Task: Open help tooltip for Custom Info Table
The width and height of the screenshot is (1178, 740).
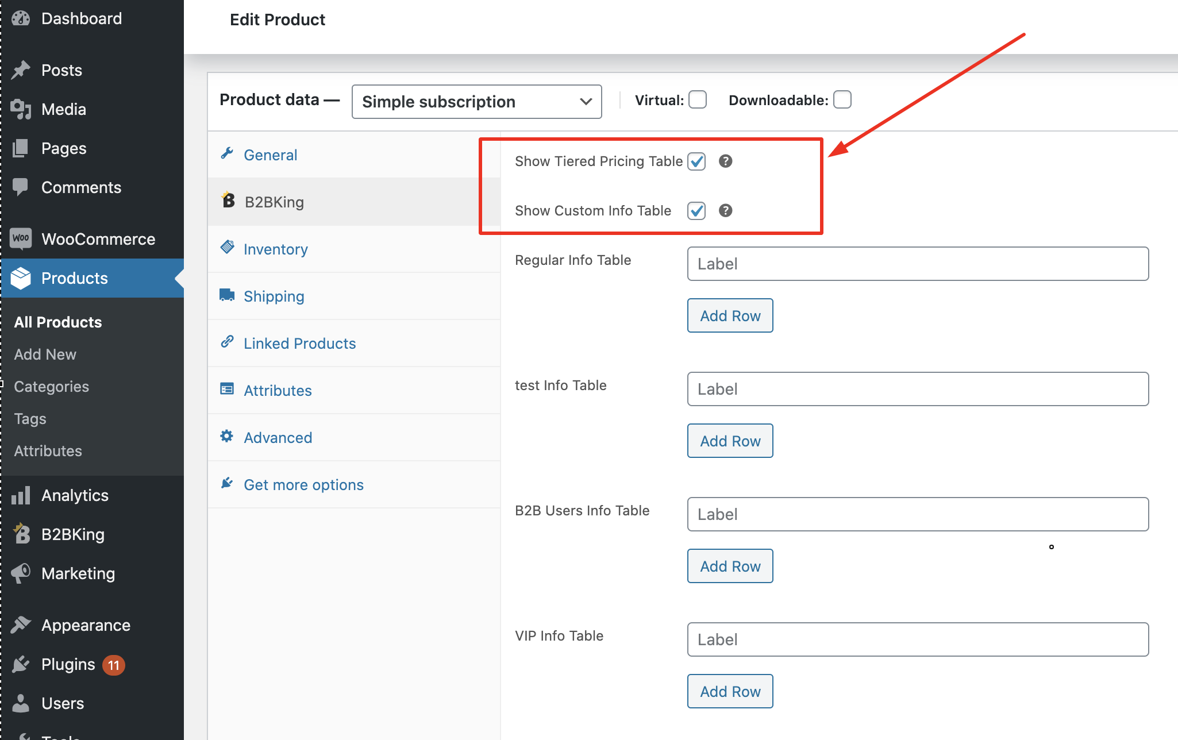Action: coord(725,211)
